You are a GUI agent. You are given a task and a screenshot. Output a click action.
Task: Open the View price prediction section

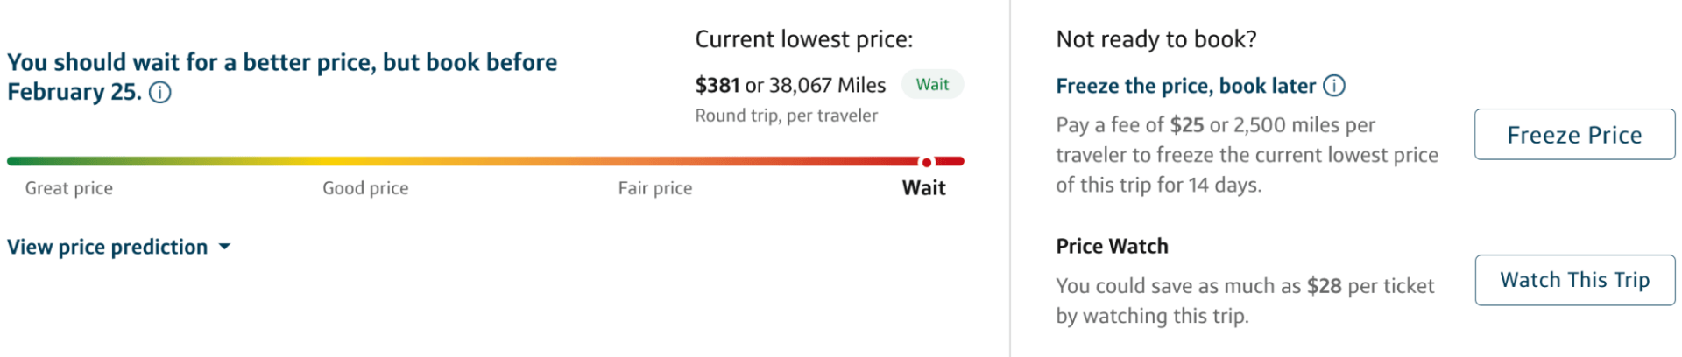click(108, 248)
